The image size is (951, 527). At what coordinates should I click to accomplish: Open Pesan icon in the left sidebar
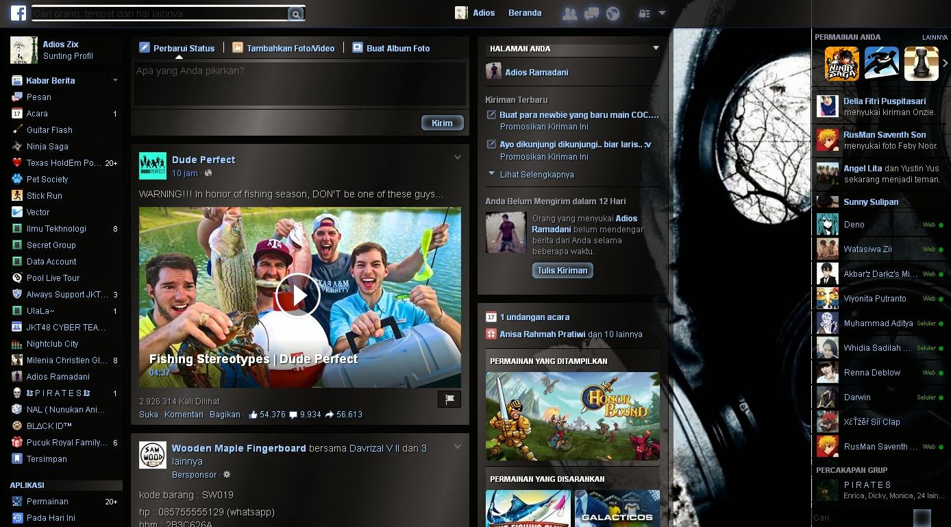[17, 97]
